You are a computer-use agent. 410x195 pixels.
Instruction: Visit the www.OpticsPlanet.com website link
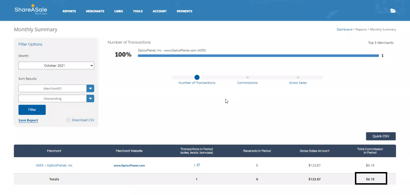[129, 165]
